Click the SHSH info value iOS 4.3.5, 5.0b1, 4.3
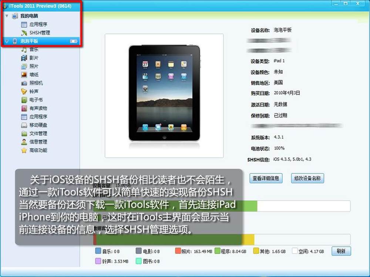This screenshot has width=370, height=277. [292, 159]
